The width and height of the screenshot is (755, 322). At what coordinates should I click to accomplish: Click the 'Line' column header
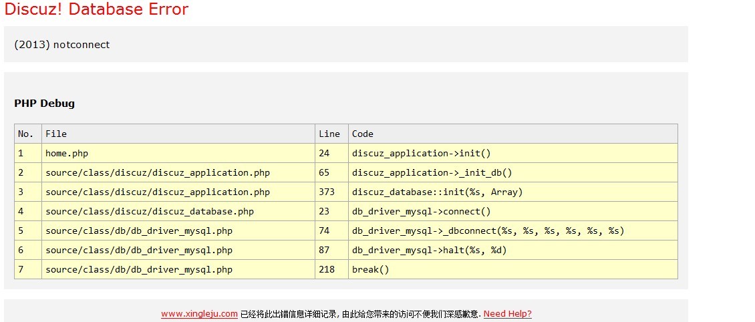click(331, 134)
